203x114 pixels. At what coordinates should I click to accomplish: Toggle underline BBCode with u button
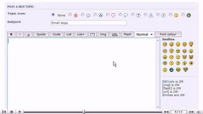(29, 34)
